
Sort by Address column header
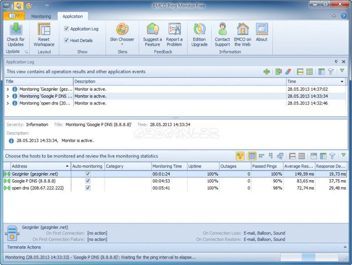[x=40, y=166]
